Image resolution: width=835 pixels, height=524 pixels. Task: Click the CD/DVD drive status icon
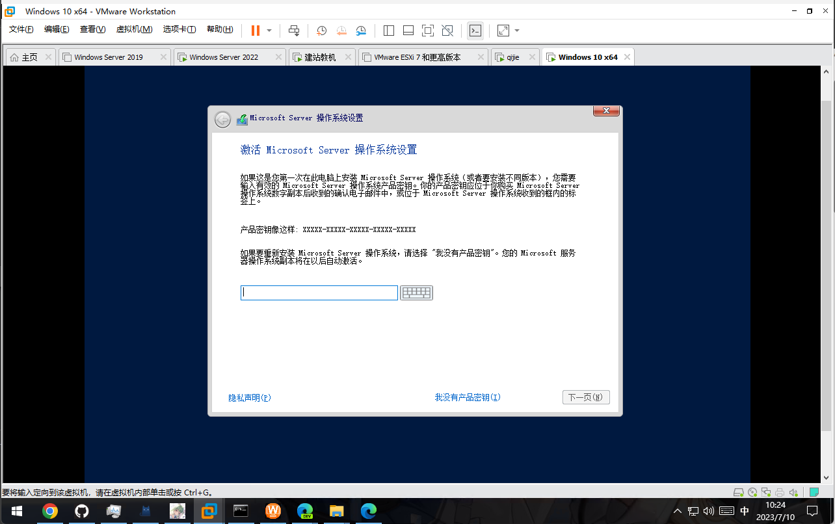(752, 492)
